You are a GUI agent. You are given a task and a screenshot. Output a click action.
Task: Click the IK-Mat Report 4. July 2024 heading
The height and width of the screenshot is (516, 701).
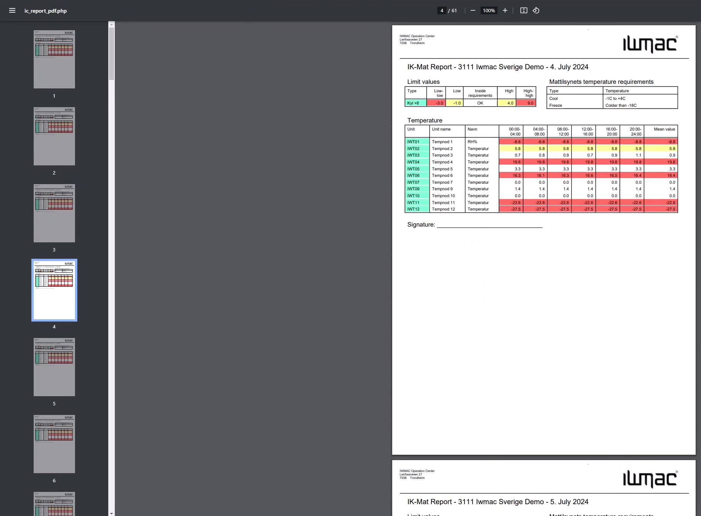click(498, 67)
